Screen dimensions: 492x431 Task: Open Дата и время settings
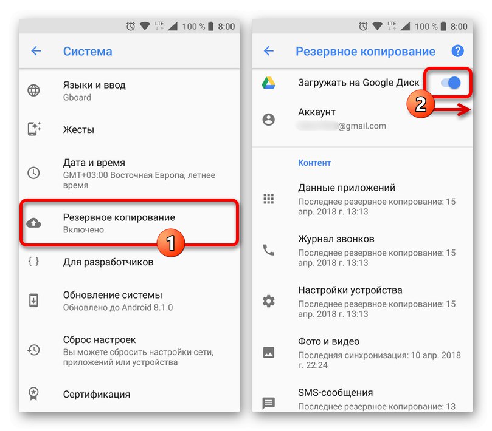pos(130,173)
